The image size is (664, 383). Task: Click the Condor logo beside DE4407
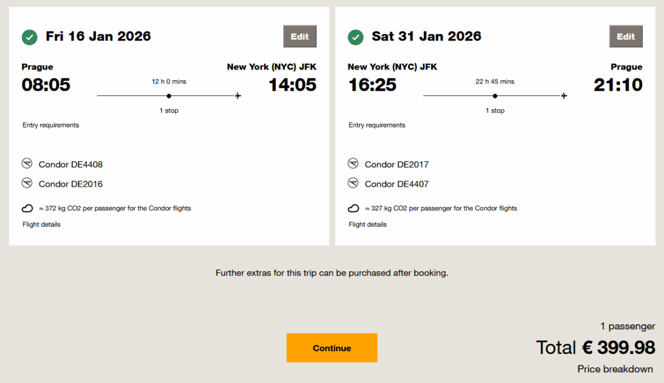[x=353, y=183]
